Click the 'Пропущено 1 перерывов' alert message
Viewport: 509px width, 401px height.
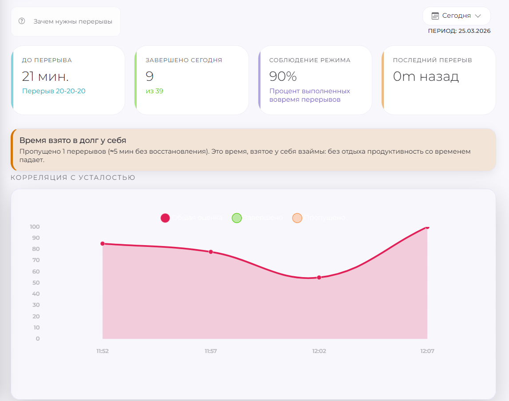[245, 155]
